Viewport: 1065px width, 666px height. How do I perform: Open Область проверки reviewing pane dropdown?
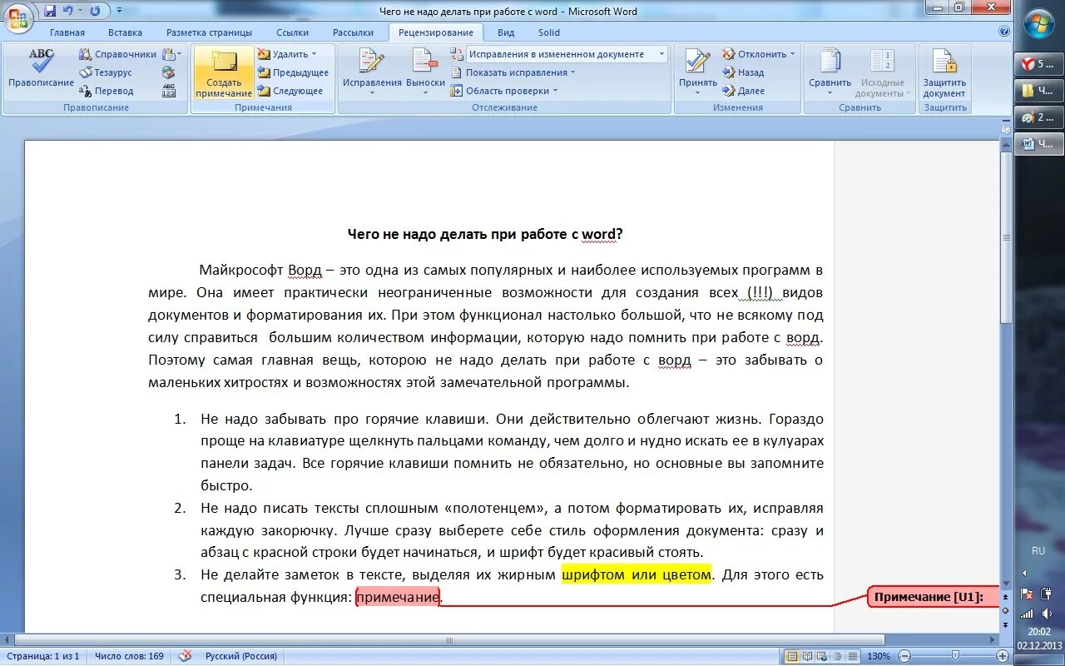(x=504, y=91)
